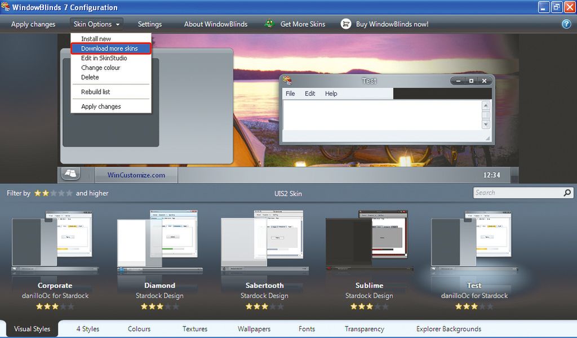The width and height of the screenshot is (577, 338).
Task: Open About WindowBlinds
Action: tap(216, 24)
